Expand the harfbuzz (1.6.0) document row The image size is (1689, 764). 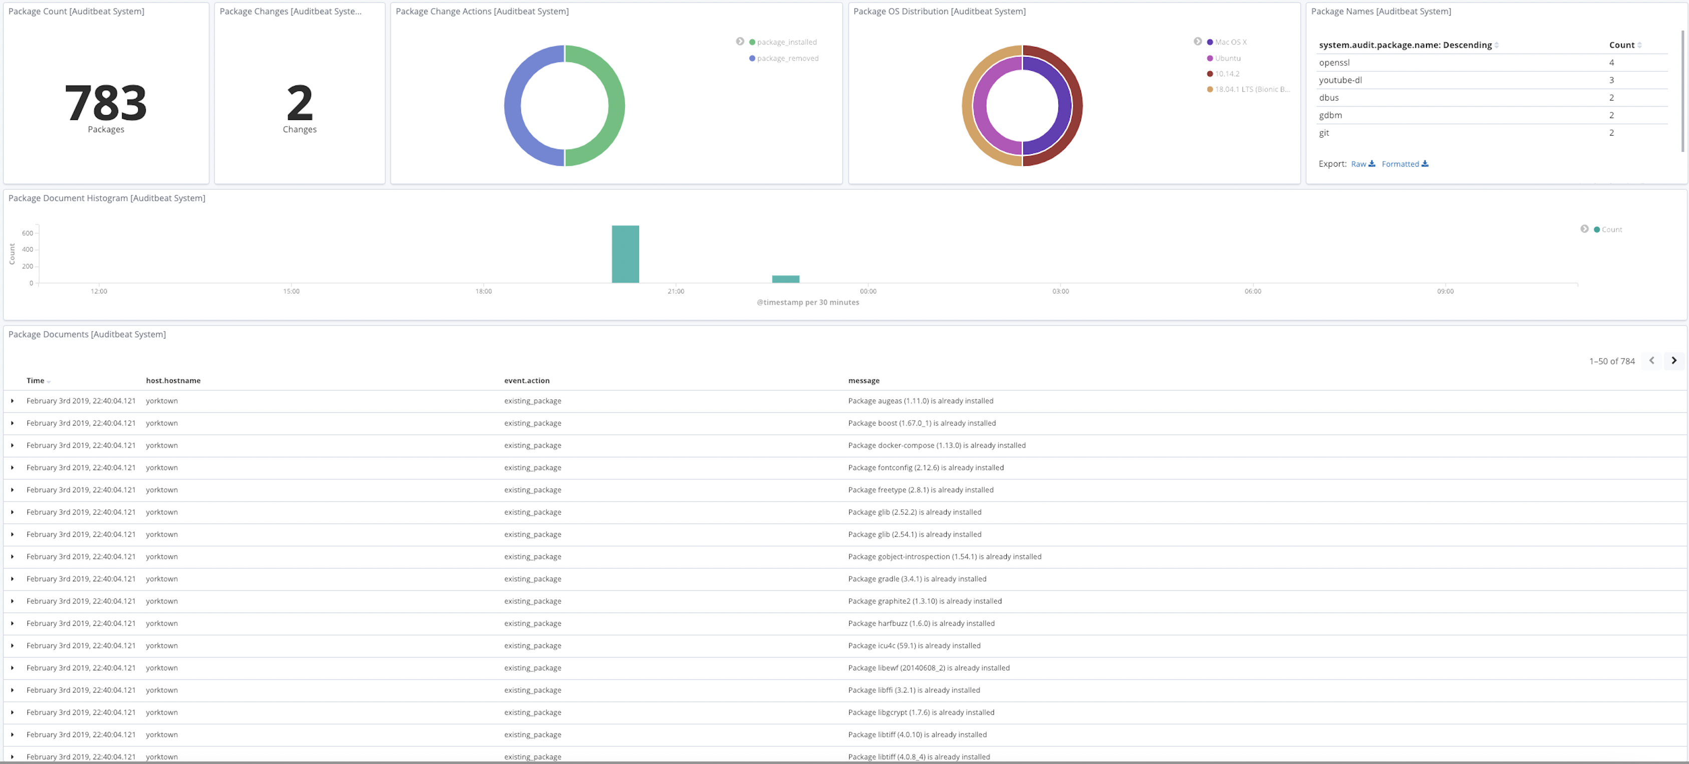click(x=12, y=624)
